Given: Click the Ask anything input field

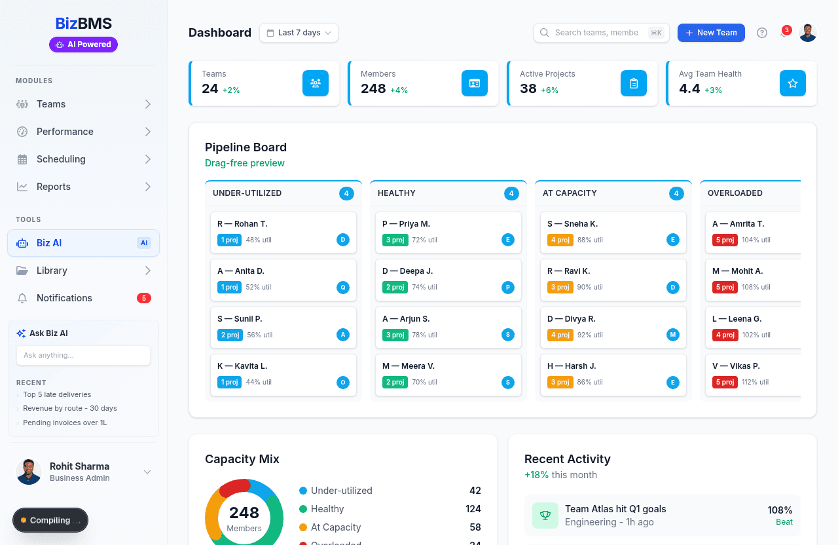Looking at the screenshot, I should [83, 355].
